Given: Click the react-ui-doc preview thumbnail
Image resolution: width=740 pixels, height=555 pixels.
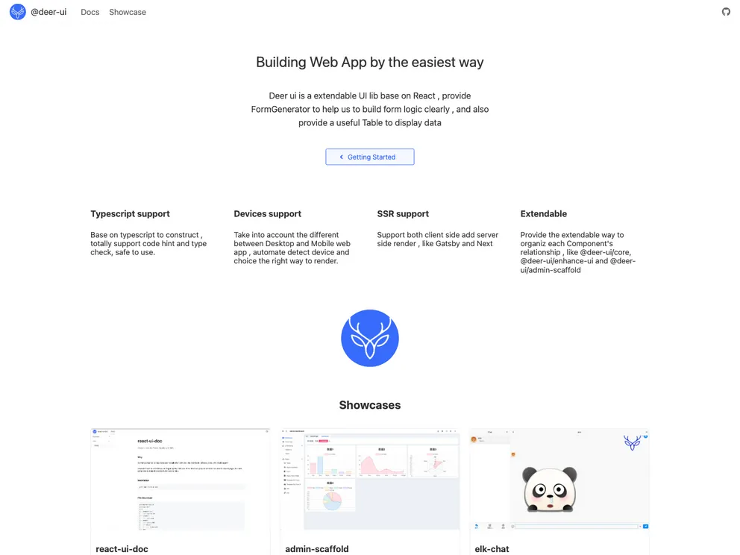Looking at the screenshot, I should [181, 481].
